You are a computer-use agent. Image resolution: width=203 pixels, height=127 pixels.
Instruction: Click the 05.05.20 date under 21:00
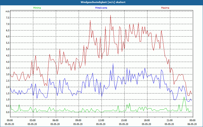pyautogui.click(x=169, y=124)
